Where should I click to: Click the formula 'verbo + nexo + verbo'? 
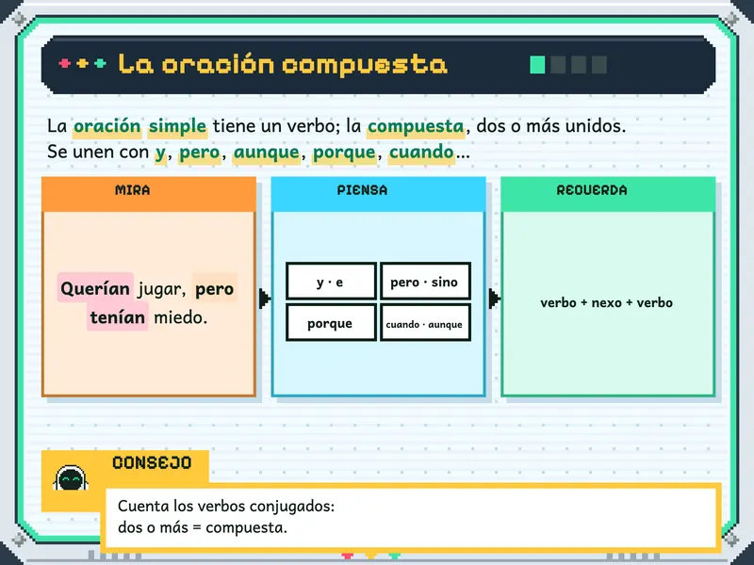(x=606, y=302)
